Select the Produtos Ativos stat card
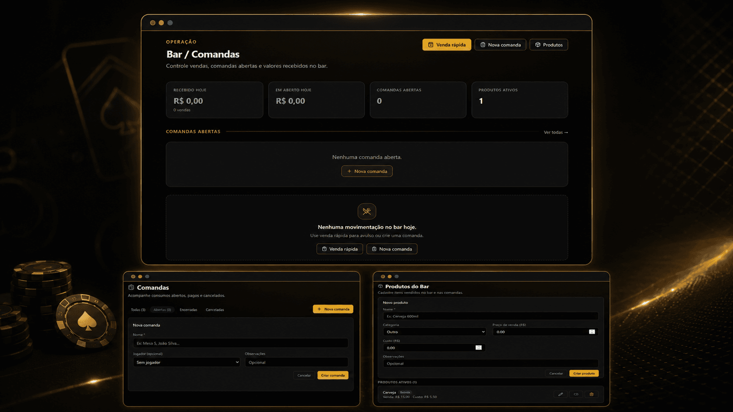Viewport: 733px width, 412px height. click(520, 100)
